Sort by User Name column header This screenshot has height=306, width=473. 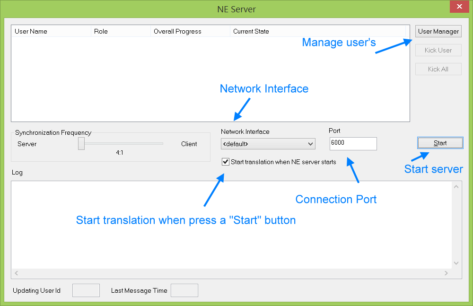(51, 31)
